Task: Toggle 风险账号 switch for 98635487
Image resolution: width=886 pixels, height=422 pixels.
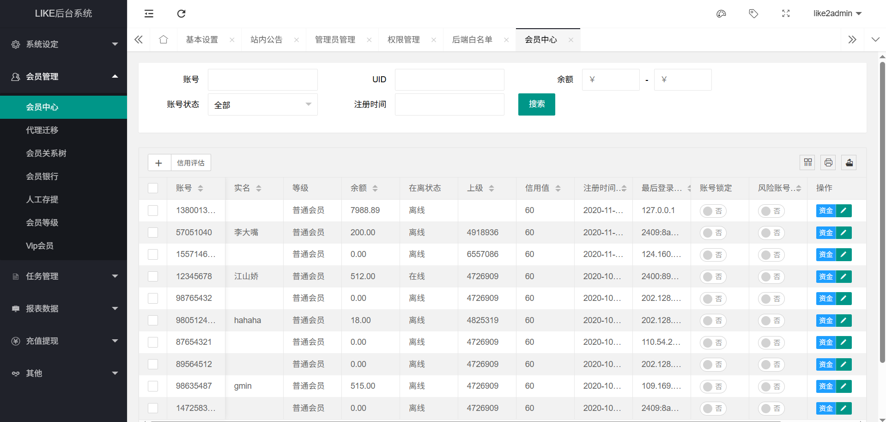Action: [x=771, y=386]
